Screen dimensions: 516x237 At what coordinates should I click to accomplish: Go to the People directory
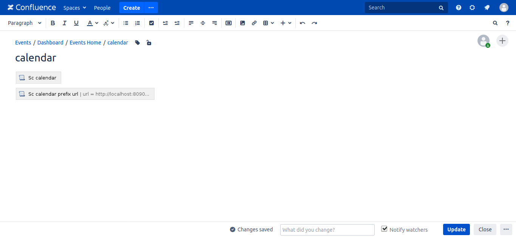(x=102, y=8)
